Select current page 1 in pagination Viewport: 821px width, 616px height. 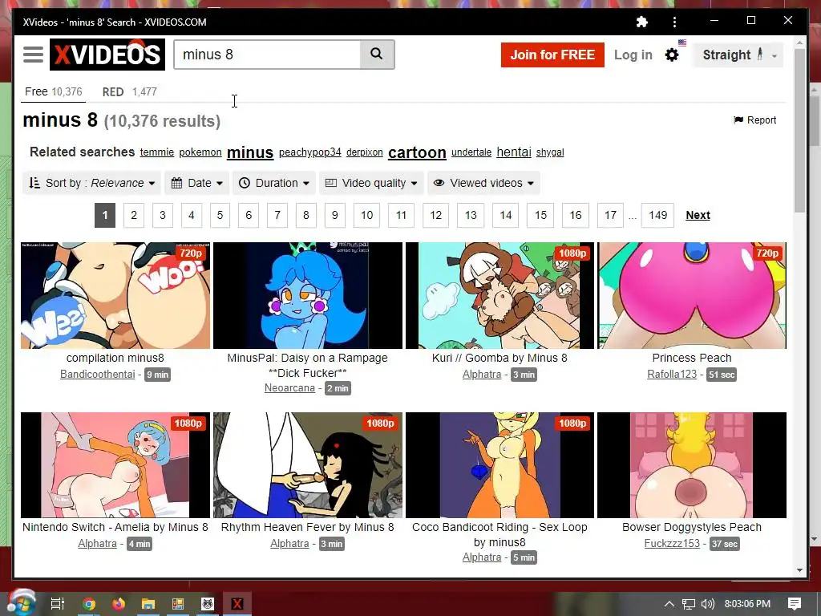click(105, 215)
